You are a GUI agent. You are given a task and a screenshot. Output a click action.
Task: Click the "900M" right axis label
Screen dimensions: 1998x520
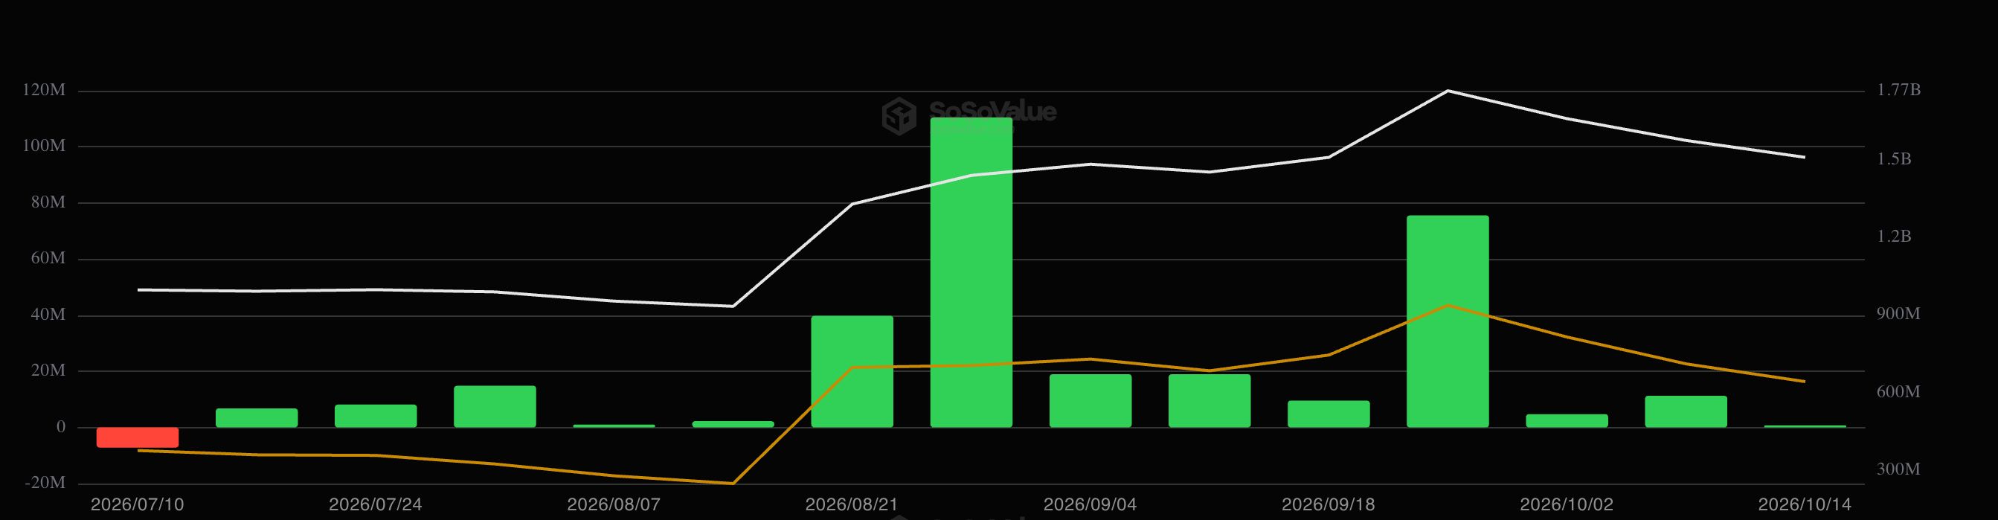(1899, 313)
